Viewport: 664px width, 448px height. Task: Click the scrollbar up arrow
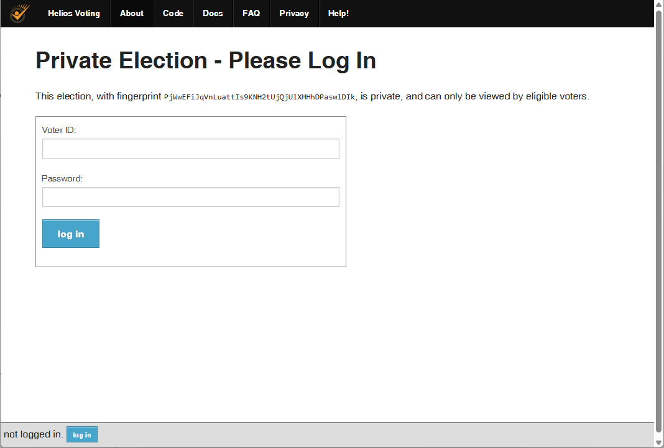659,5
